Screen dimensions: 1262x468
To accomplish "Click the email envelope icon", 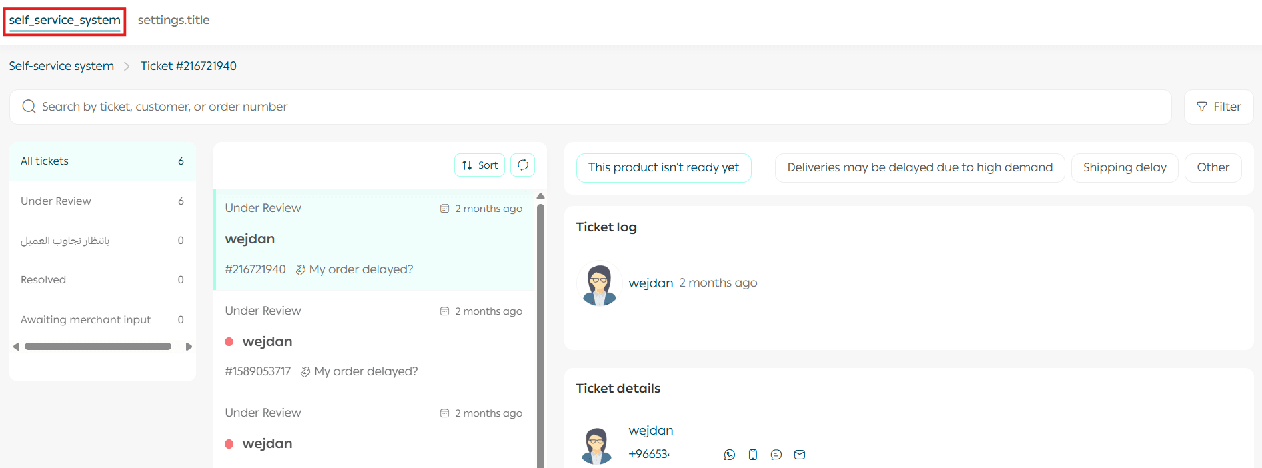I will click(799, 455).
